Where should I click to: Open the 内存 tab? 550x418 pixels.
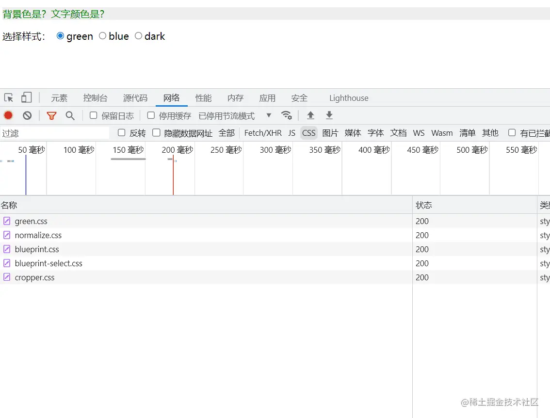[235, 98]
